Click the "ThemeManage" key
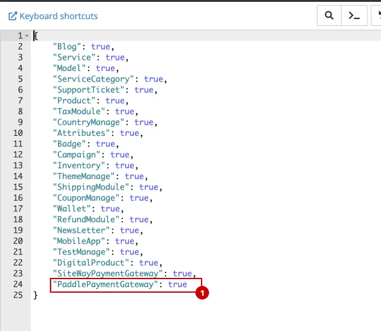Screen dimensions: 381x331 point(84,176)
